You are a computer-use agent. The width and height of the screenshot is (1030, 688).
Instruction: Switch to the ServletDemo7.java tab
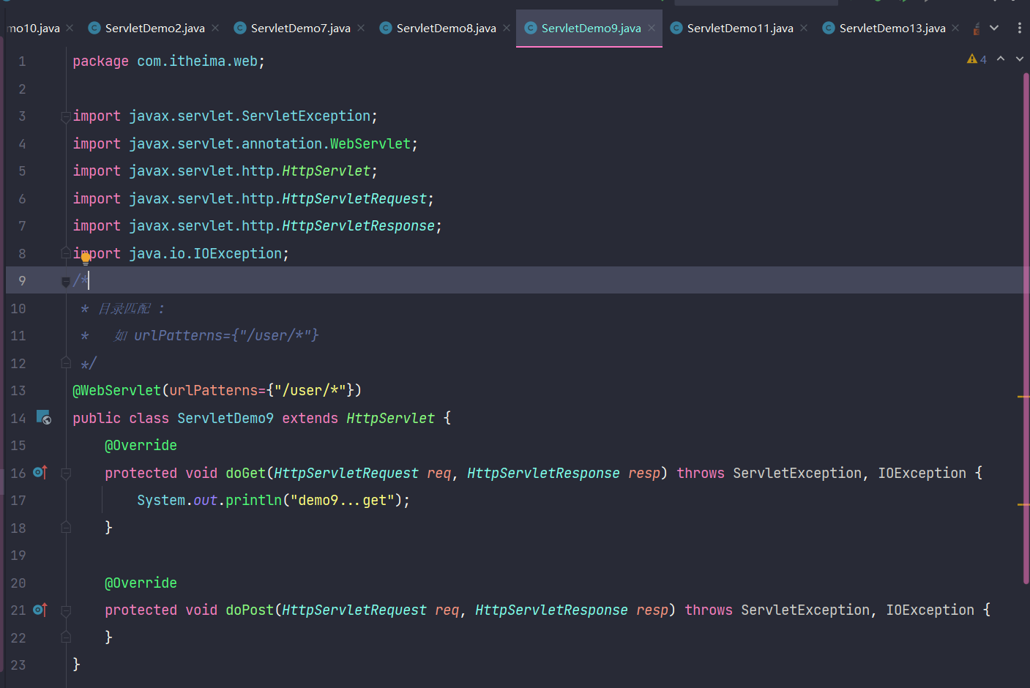300,28
